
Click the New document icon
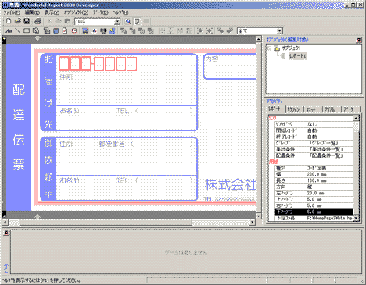(x=9, y=21)
